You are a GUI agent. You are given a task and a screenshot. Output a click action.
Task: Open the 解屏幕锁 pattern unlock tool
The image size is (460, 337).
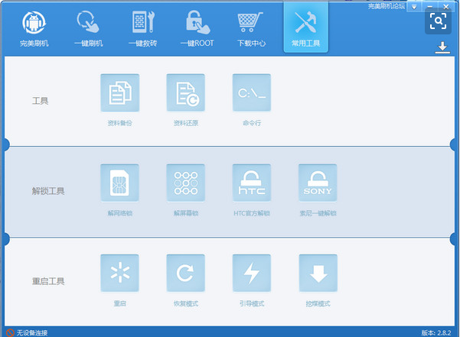click(186, 183)
